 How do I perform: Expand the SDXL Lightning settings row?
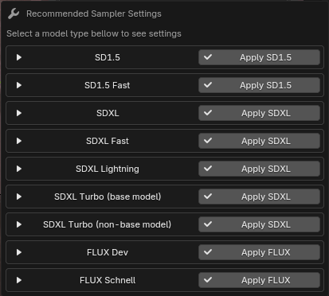[19, 169]
